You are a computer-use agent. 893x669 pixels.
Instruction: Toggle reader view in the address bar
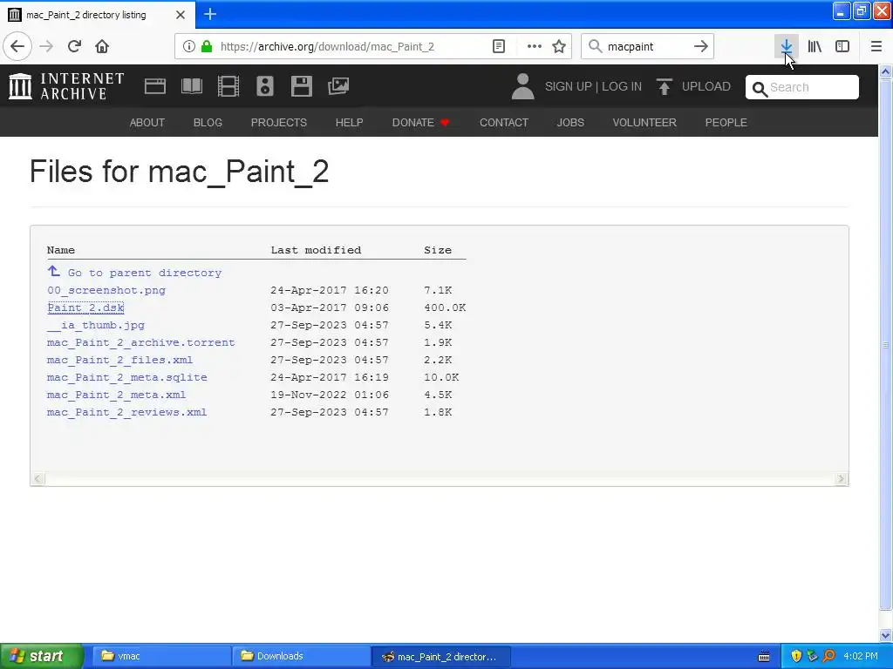499,46
